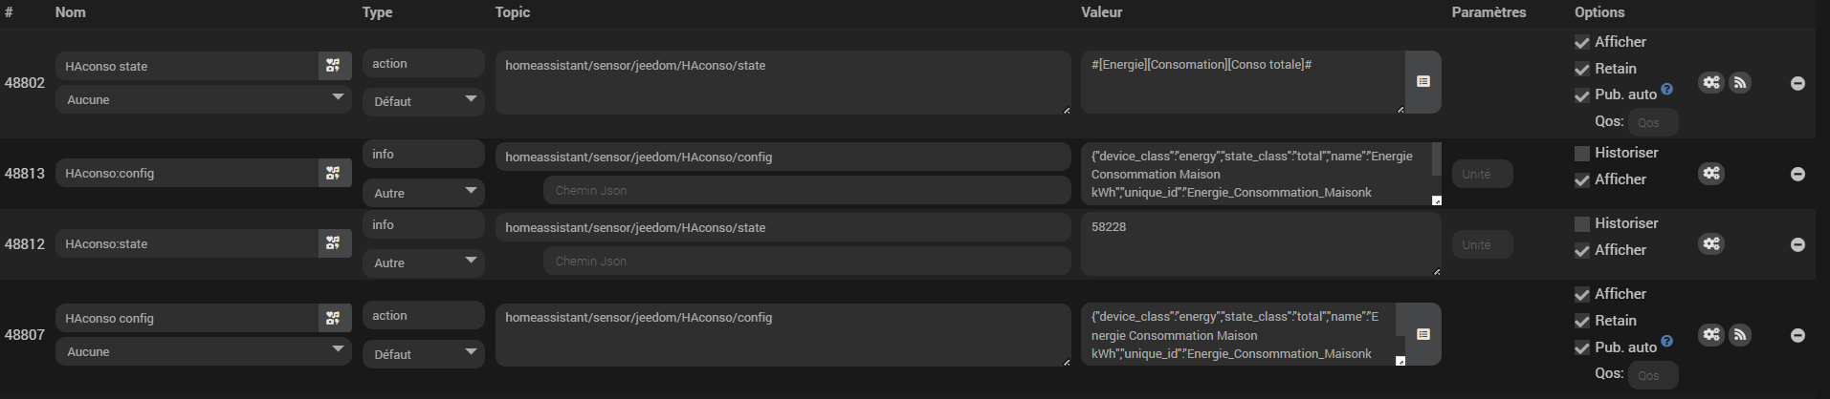Screen dimensions: 1830x399
Task: Click the Qos field for command 48807
Action: coord(1654,375)
